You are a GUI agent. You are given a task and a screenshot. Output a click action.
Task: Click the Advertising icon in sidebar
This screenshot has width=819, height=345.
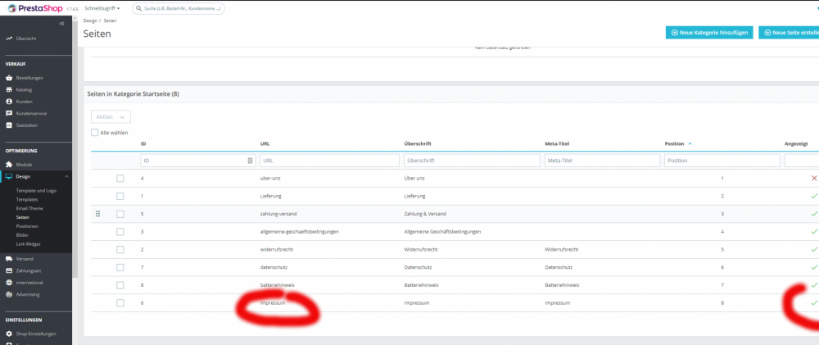point(9,294)
